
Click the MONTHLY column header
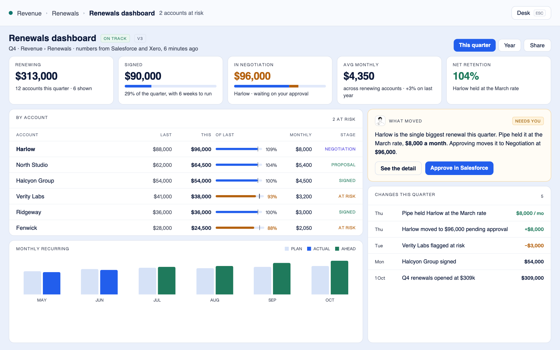(x=301, y=135)
